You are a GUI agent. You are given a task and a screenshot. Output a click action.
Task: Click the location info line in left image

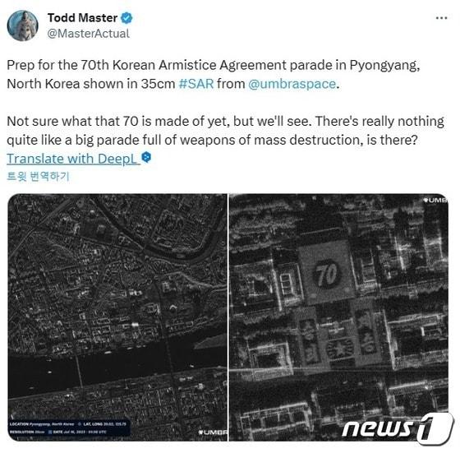pyautogui.click(x=68, y=424)
